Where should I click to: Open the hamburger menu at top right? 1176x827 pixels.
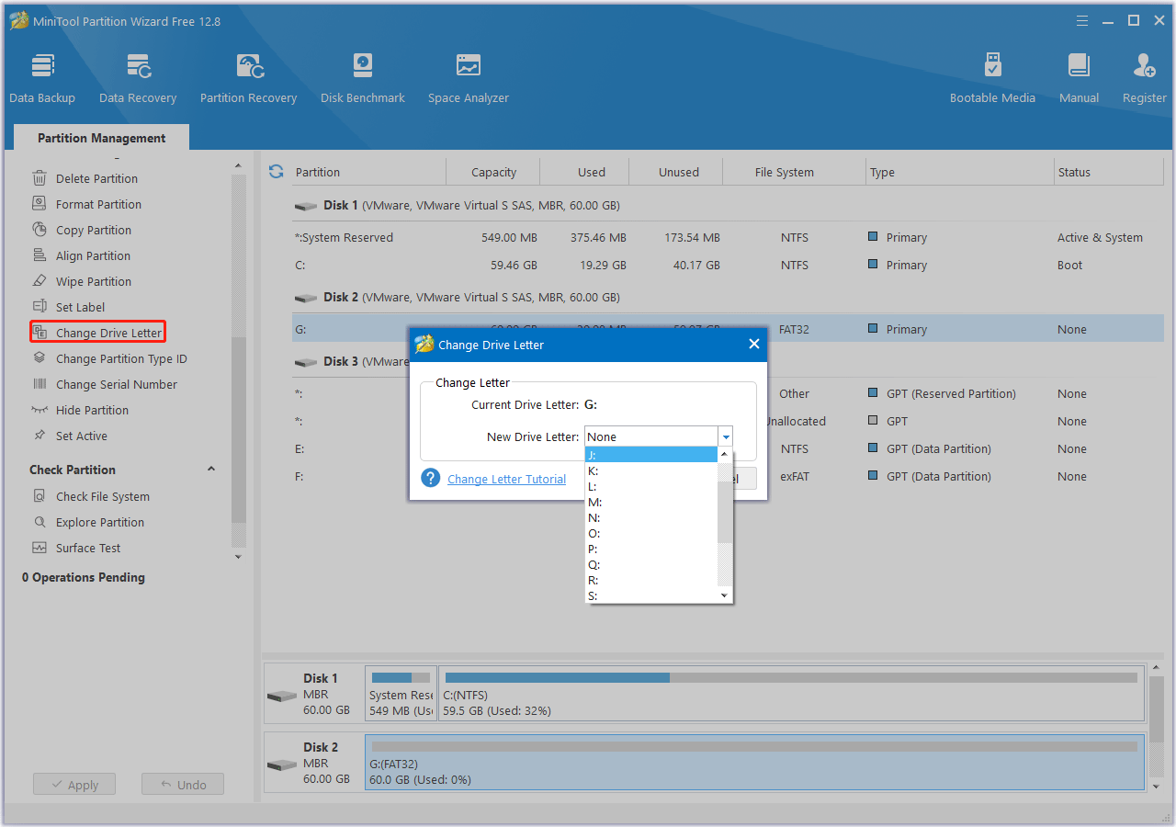(x=1081, y=20)
